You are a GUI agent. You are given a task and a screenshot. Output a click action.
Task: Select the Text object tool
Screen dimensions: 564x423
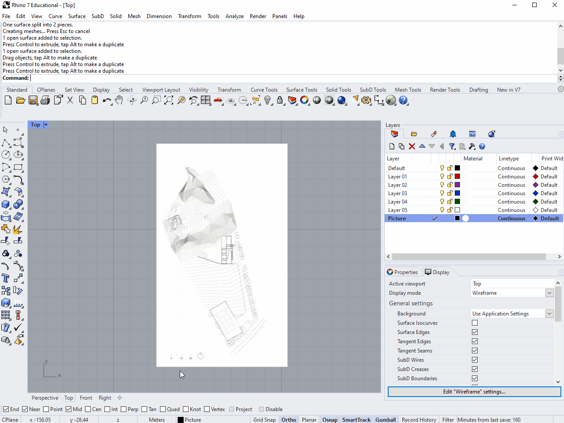click(x=6, y=278)
